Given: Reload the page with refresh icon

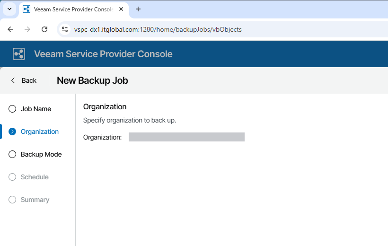Looking at the screenshot, I should 44,29.
